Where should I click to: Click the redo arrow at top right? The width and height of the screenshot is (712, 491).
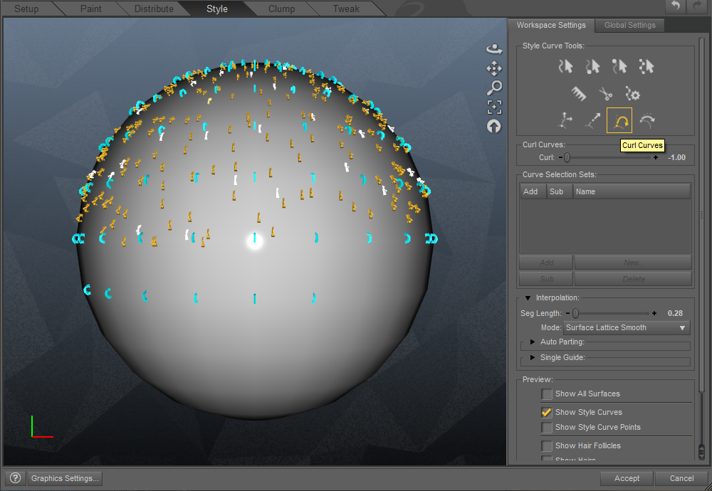pos(698,6)
